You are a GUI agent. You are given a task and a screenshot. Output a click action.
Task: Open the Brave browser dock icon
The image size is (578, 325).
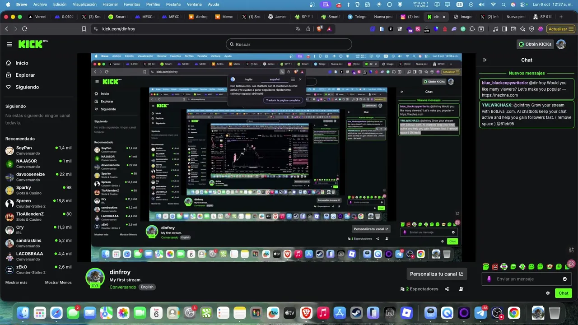306,312
